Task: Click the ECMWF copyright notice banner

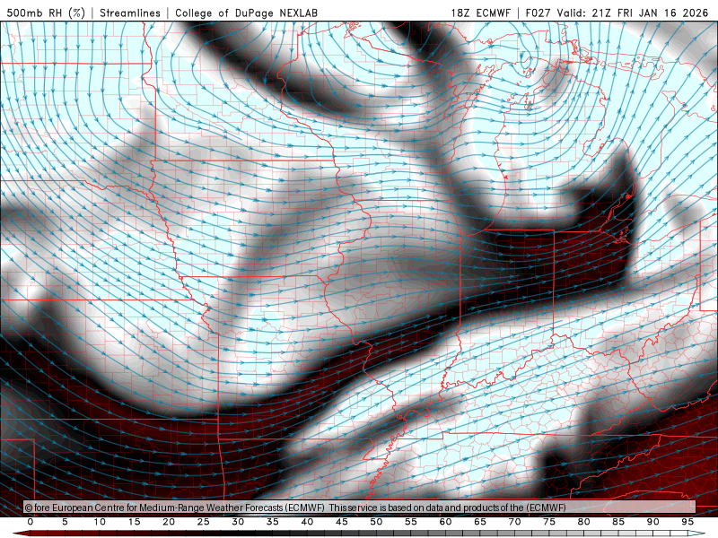Action: (x=360, y=508)
